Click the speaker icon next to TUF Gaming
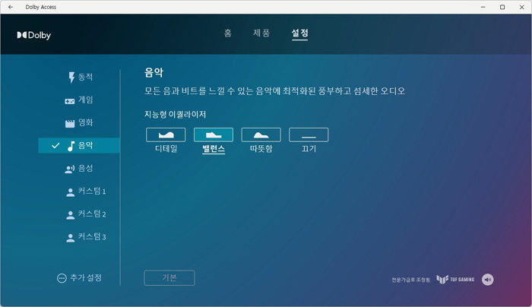The height and width of the screenshot is (307, 532). click(488, 280)
